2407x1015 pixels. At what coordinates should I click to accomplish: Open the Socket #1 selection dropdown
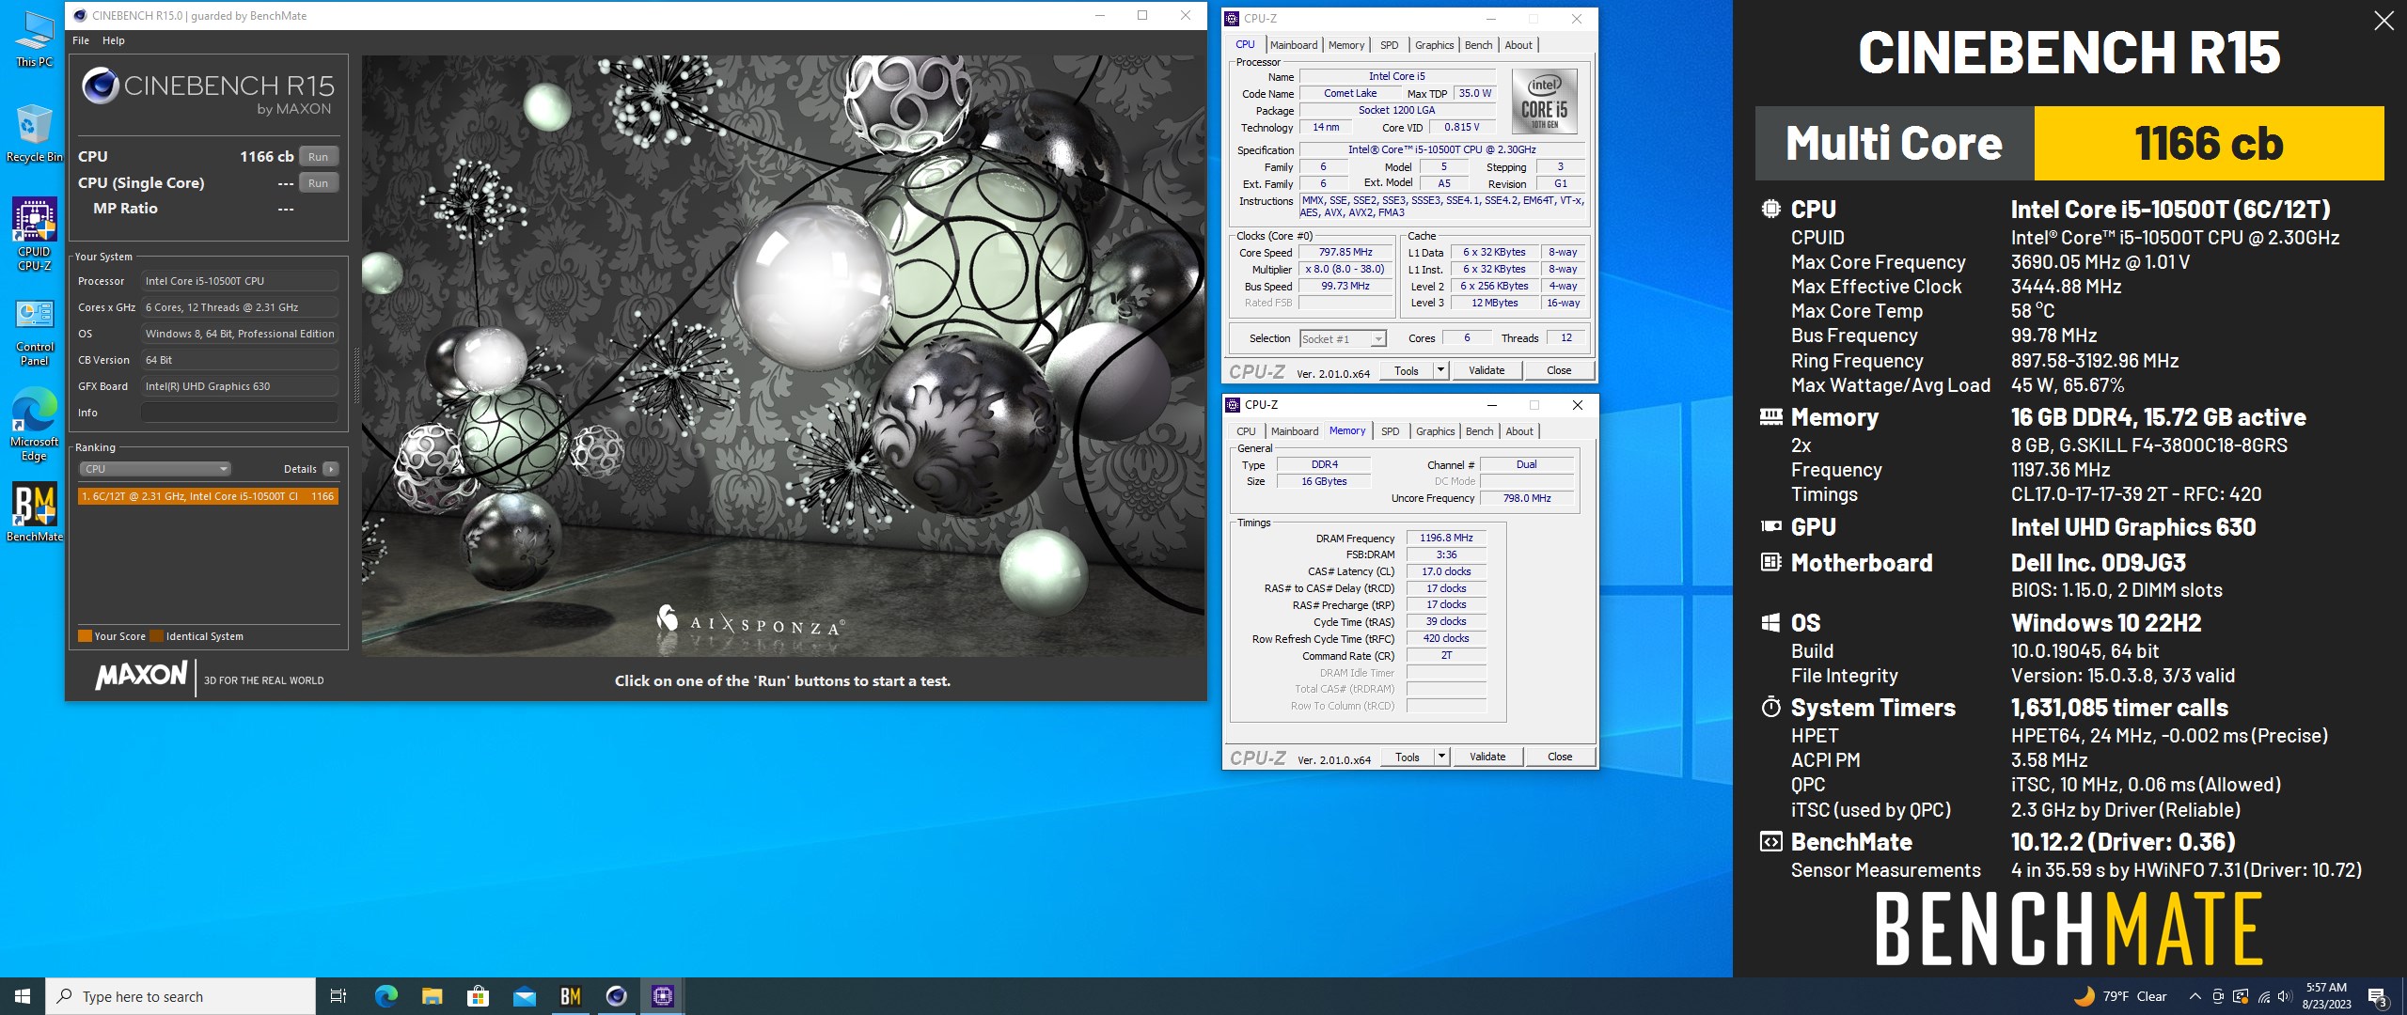1343,339
